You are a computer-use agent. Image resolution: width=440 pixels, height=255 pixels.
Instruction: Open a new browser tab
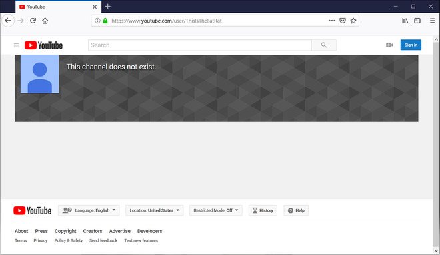pyautogui.click(x=108, y=7)
